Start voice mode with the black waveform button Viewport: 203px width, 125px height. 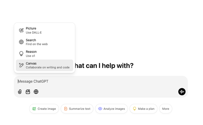182,92
